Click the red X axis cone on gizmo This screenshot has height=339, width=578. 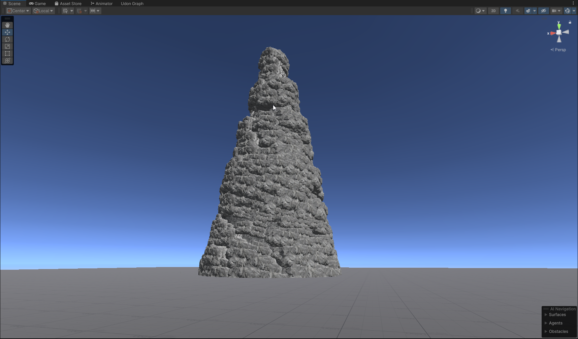[x=552, y=33]
